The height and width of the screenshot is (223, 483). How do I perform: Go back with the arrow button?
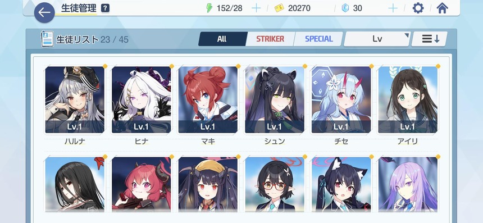pos(44,13)
